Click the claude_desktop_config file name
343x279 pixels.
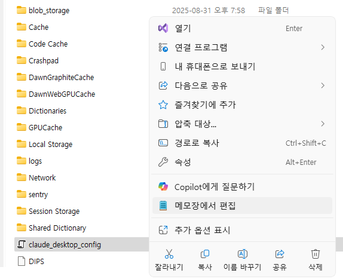tap(65, 245)
